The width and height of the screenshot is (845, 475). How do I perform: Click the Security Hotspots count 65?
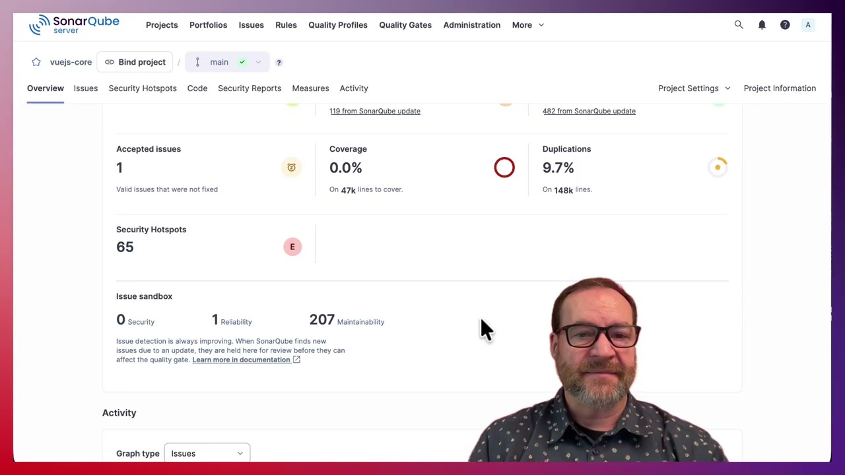[x=125, y=247]
